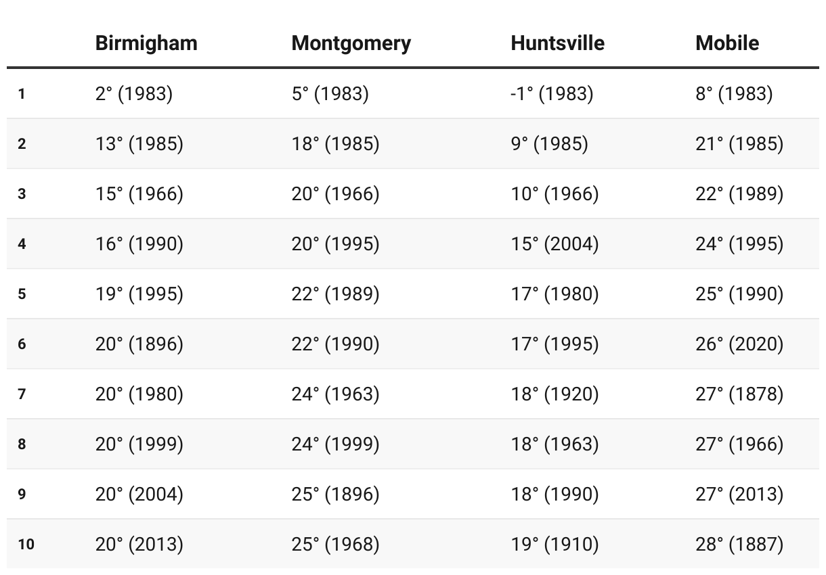Click row number 10 label
Screen dimensions: 826x575
click(26, 544)
